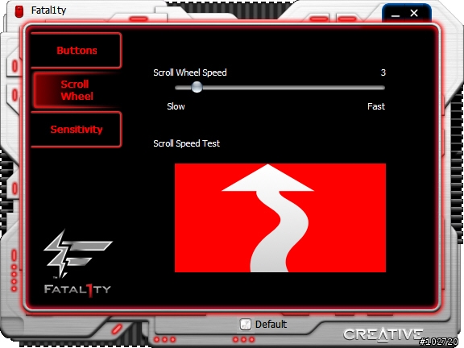Click the 'Fatal1ty' window title text
The width and height of the screenshot is (464, 348).
(48, 10)
